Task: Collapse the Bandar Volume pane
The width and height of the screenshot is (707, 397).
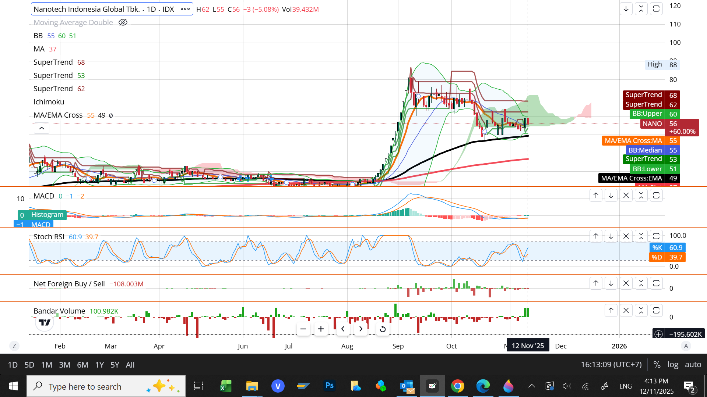Action: click(641, 311)
